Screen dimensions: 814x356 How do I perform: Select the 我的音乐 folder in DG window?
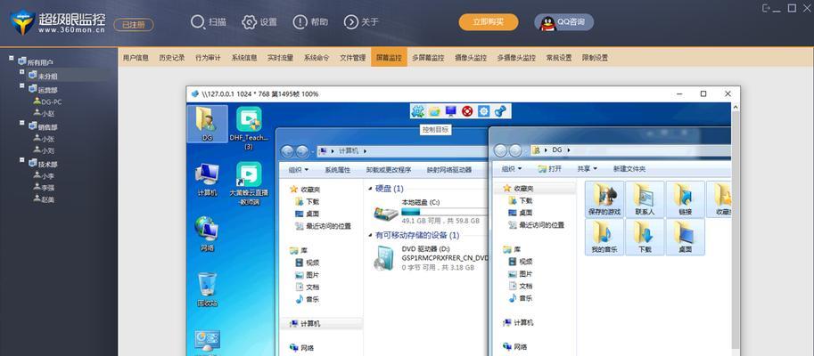coord(604,237)
